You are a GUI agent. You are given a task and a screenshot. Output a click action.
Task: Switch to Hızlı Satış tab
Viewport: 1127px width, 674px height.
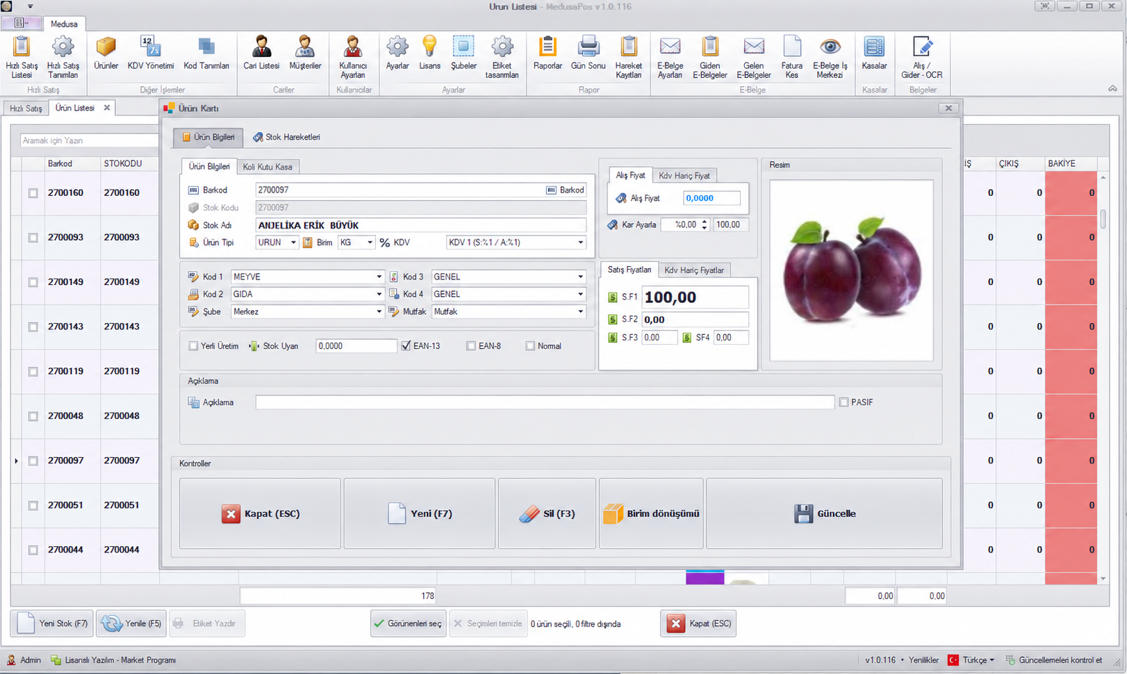click(x=26, y=108)
